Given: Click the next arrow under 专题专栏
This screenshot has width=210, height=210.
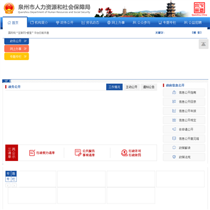Looking at the screenshot, I should tap(15, 185).
